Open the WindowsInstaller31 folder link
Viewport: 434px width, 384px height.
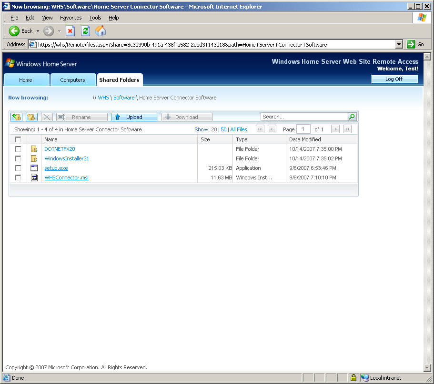click(x=67, y=158)
